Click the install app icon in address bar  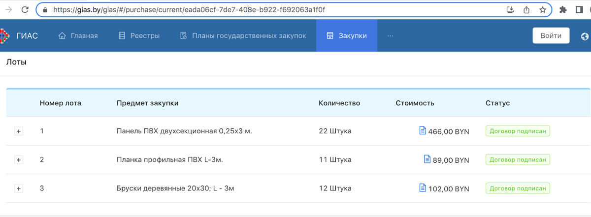pos(510,9)
